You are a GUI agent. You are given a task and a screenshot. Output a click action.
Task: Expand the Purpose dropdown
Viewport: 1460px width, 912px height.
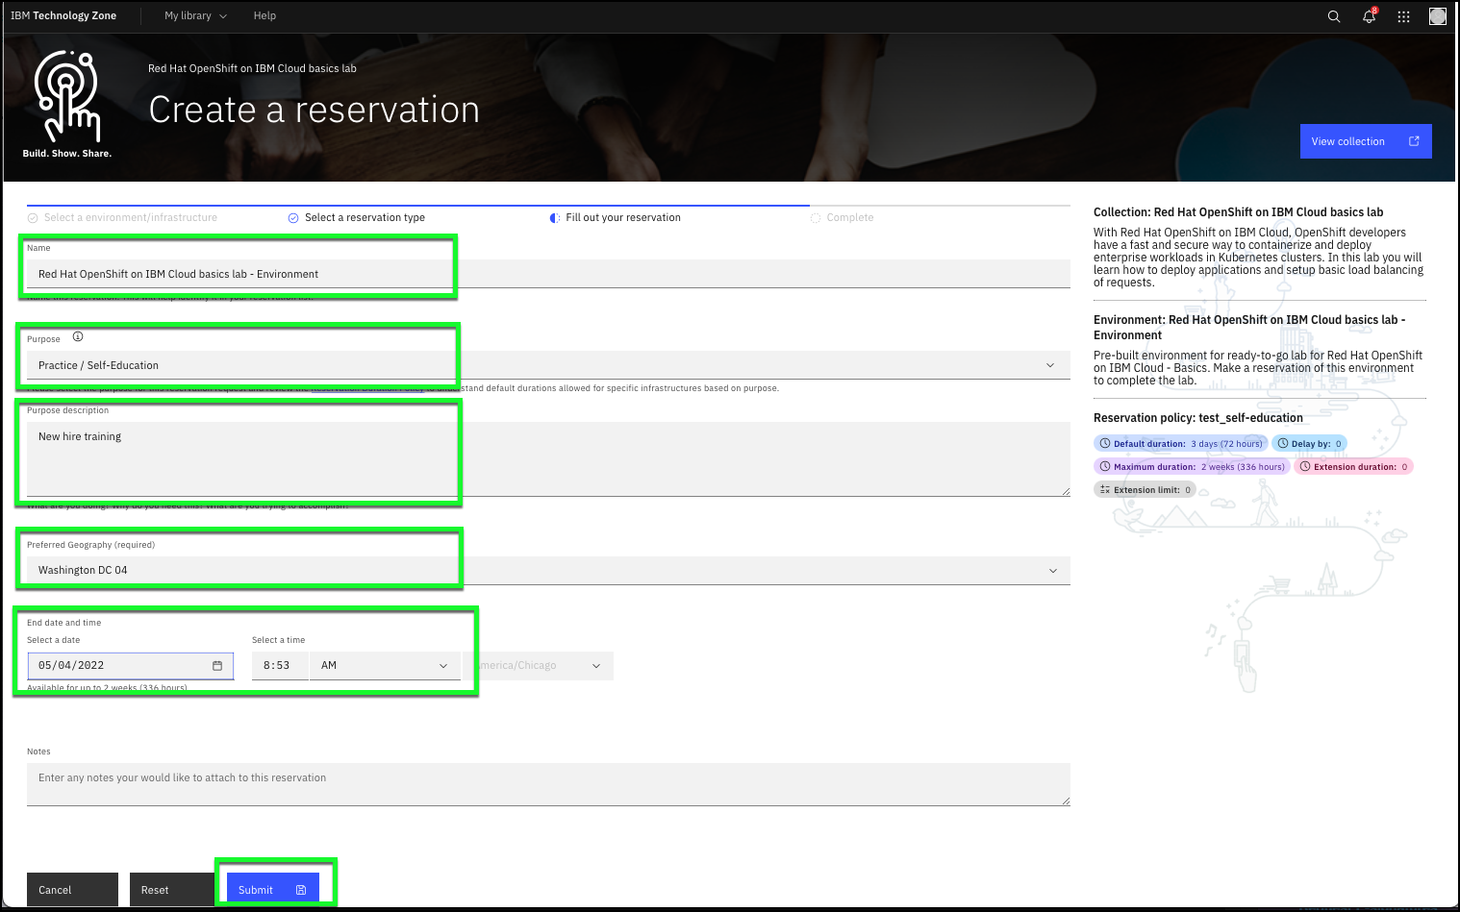coord(1049,365)
